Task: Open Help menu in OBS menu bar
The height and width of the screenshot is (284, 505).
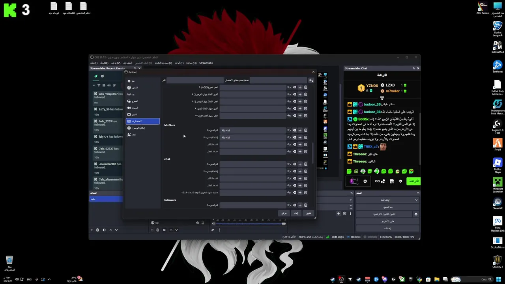Action: pos(191,63)
